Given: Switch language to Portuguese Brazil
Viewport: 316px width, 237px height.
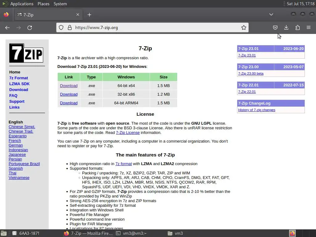Looking at the screenshot, I should click(24, 164).
